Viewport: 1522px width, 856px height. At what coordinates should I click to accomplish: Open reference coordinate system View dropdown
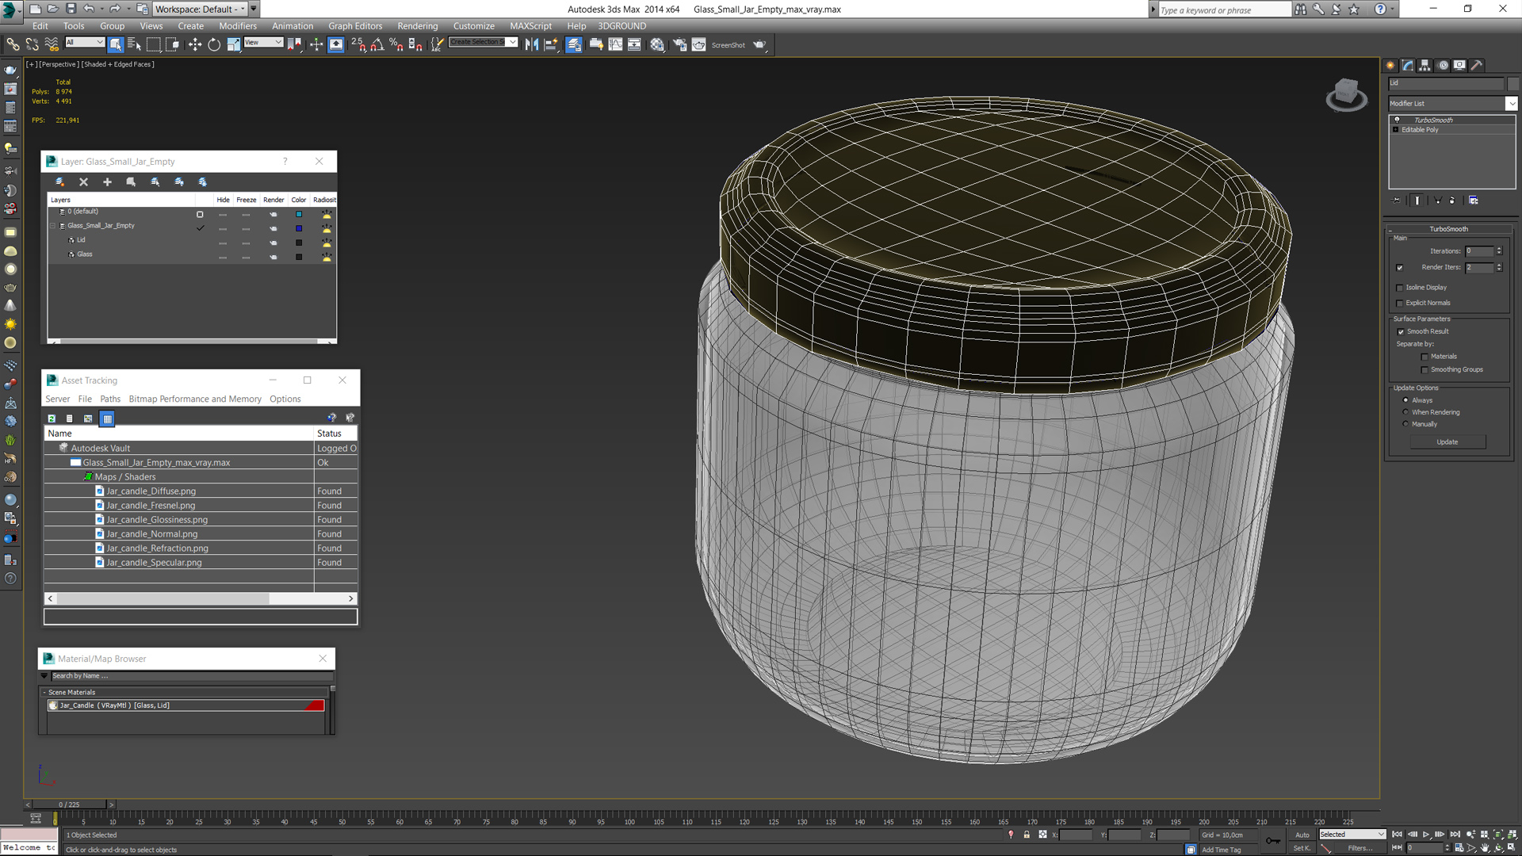(x=263, y=43)
